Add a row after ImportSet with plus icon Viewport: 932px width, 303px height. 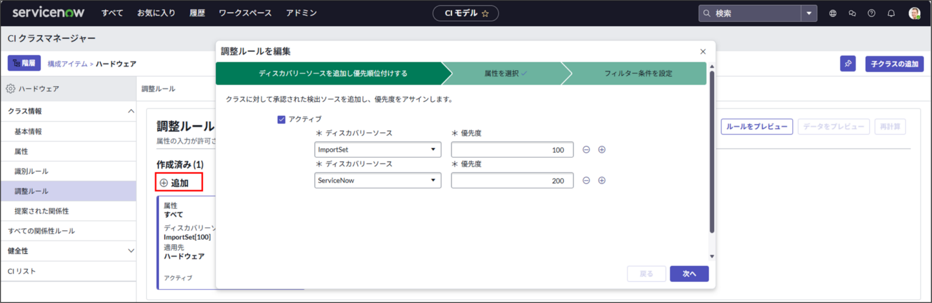point(602,150)
